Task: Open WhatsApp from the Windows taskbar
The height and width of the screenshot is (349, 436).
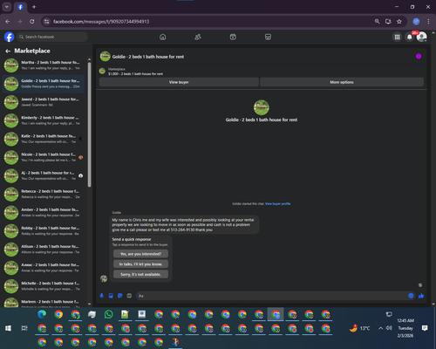Action: [x=108, y=314]
